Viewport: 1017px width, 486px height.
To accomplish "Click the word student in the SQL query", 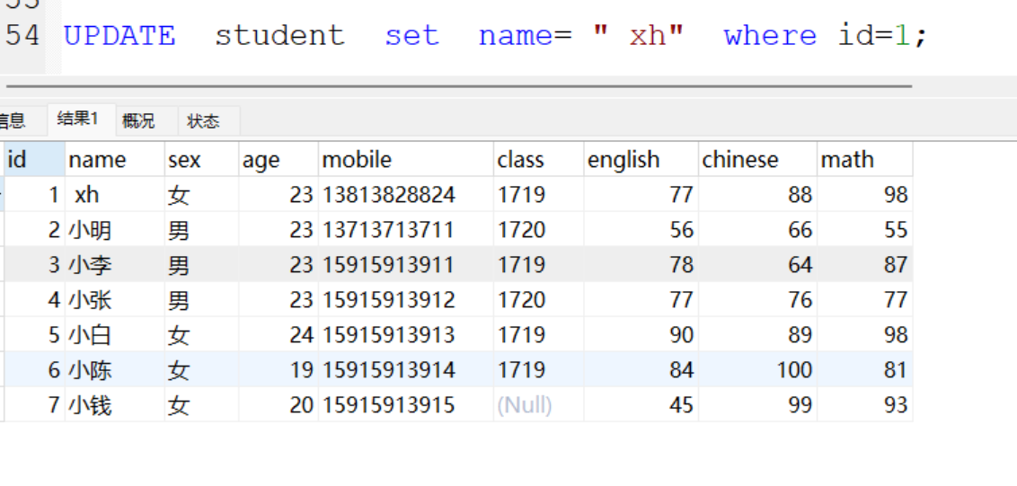I will click(279, 35).
